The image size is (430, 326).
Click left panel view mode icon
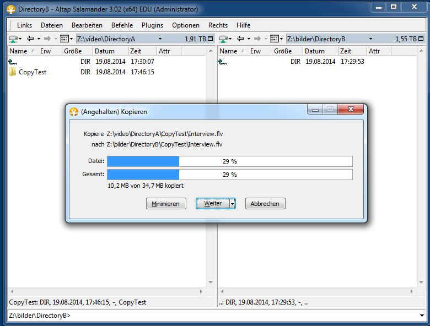[64, 39]
